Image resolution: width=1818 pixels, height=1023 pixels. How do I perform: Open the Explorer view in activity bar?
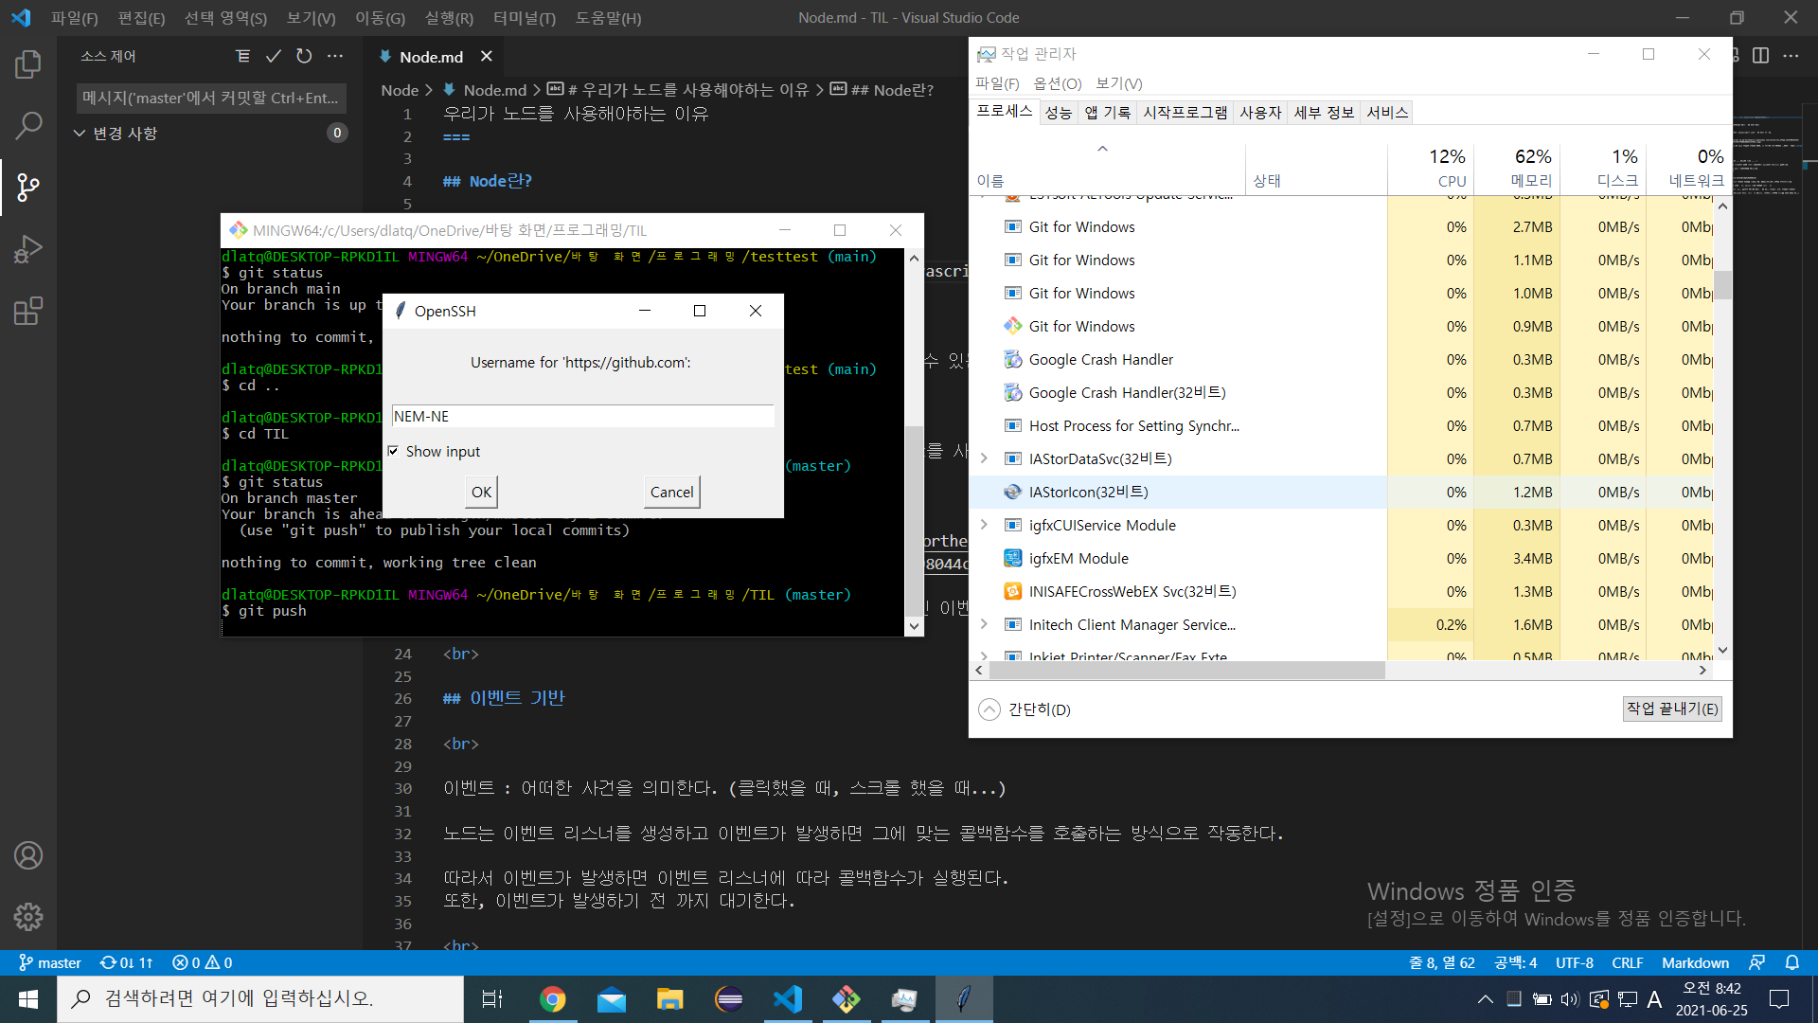click(28, 64)
